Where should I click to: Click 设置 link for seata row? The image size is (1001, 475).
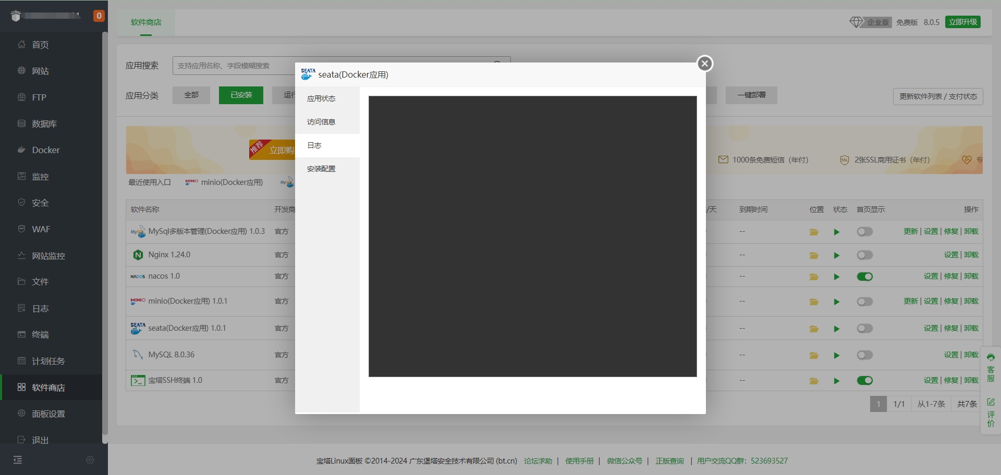pyautogui.click(x=931, y=328)
